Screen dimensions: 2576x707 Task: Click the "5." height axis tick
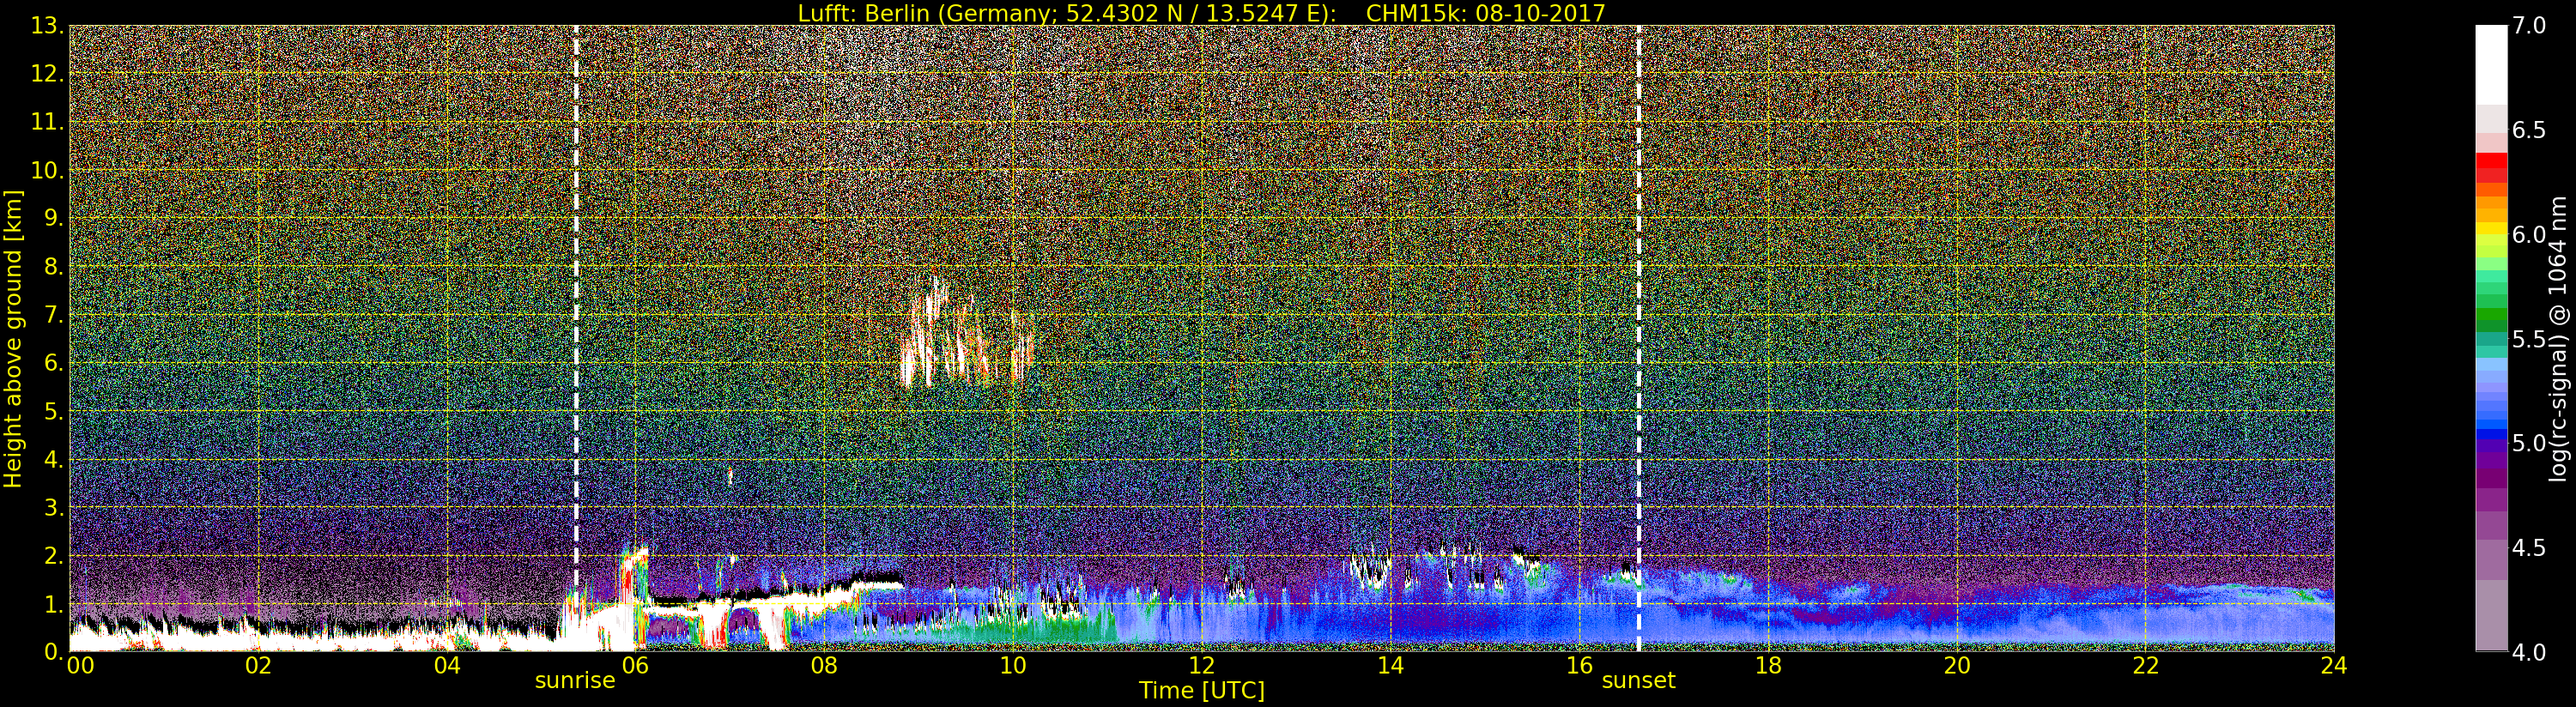click(x=54, y=411)
